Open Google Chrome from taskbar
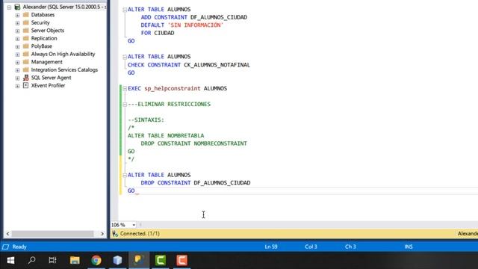 pos(96,260)
